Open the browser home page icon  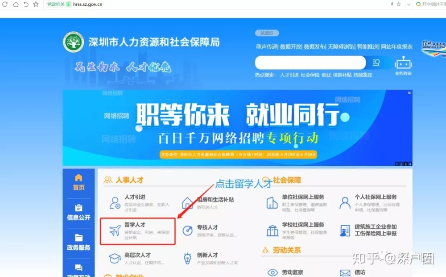[x=16, y=4]
